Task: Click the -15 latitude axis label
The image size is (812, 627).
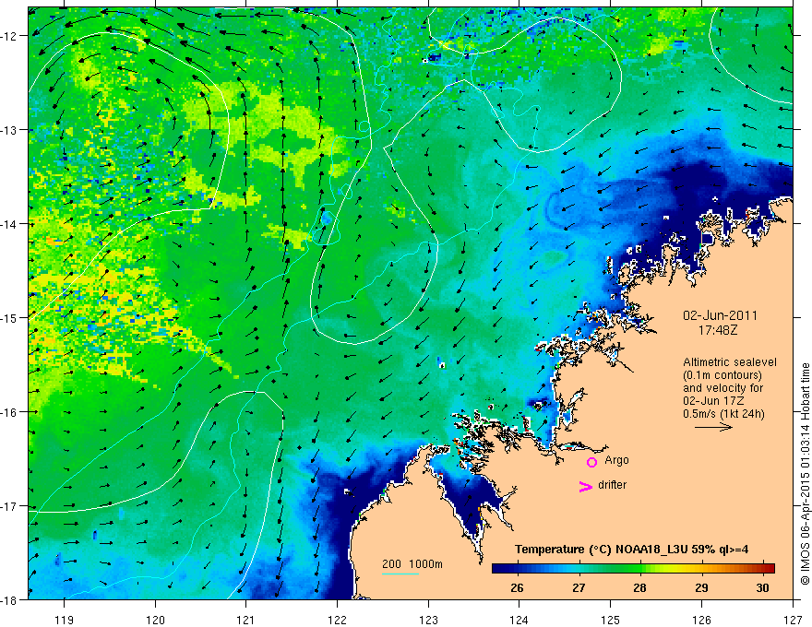Action: pos(9,317)
